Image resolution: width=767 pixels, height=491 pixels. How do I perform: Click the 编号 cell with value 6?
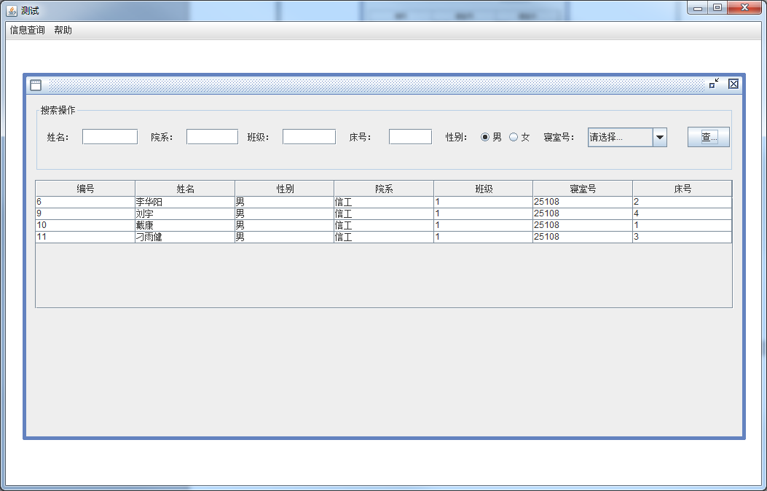tap(85, 202)
